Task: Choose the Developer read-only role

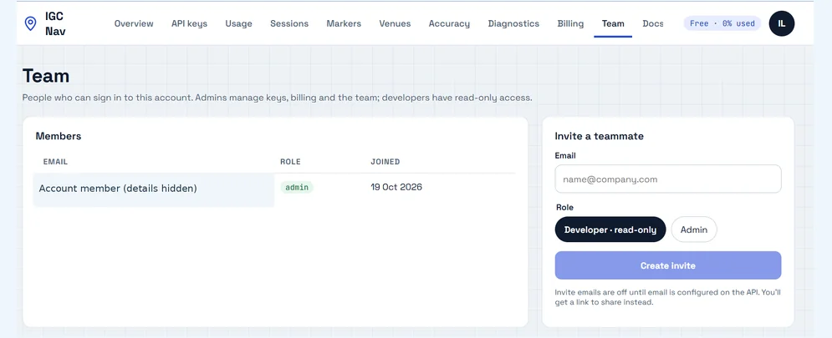Action: click(610, 230)
